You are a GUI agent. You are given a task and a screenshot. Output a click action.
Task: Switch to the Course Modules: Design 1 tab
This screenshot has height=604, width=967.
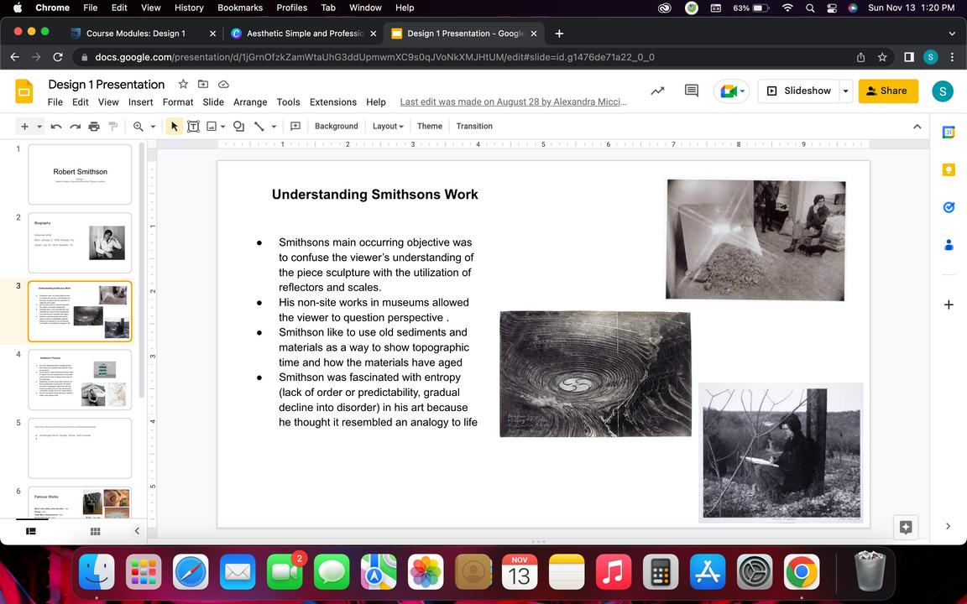134,34
